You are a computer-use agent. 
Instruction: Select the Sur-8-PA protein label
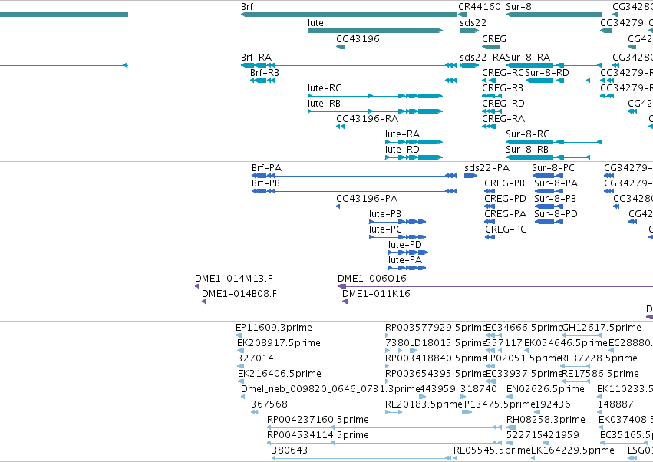556,183
